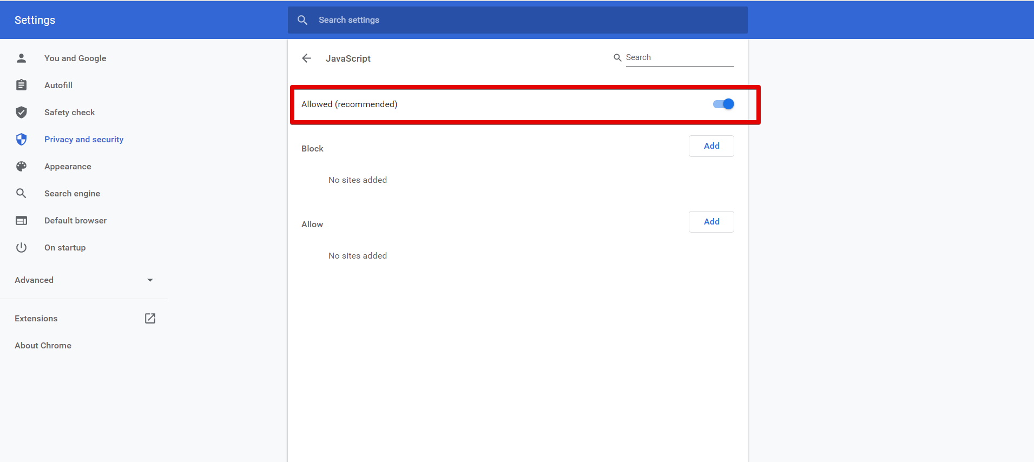Click Add button for Block list
Viewport: 1034px width, 462px height.
tap(711, 146)
